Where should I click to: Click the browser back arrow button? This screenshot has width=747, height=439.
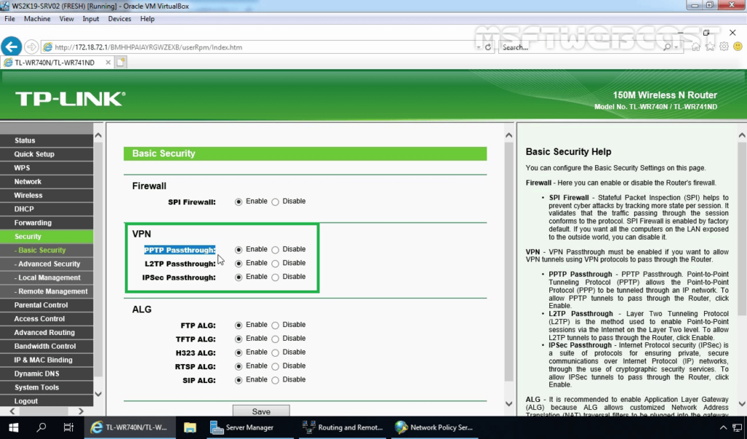12,47
